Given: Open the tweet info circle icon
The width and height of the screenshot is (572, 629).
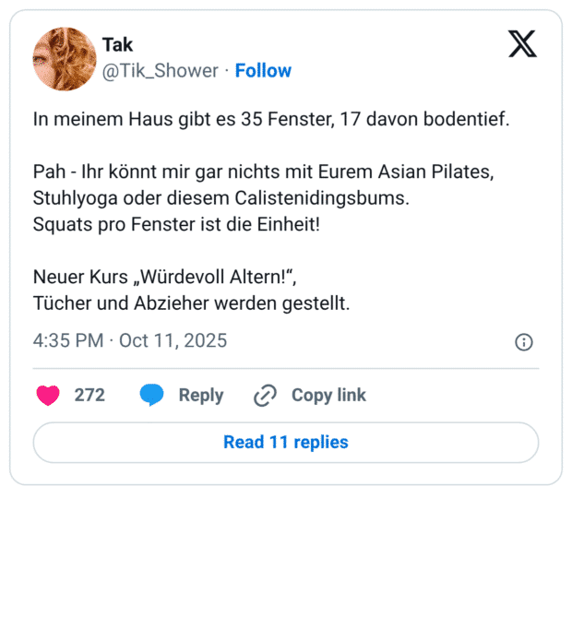Looking at the screenshot, I should coord(523,342).
